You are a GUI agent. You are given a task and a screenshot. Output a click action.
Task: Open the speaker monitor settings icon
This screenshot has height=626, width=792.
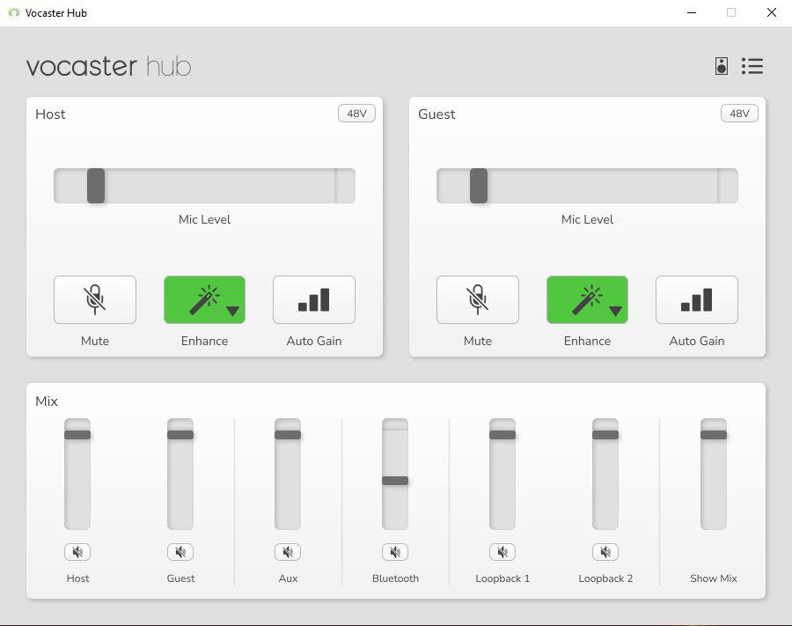point(722,66)
